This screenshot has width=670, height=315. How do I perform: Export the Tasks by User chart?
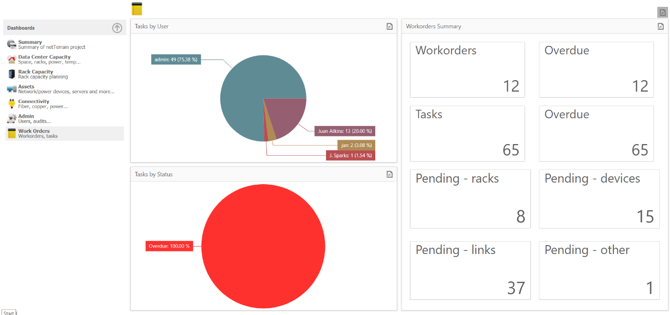(x=389, y=26)
